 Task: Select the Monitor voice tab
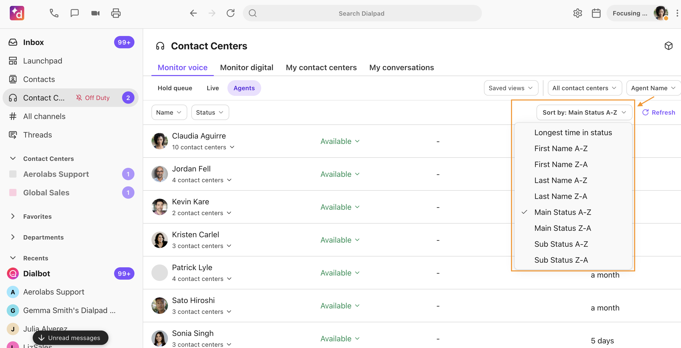[182, 68]
